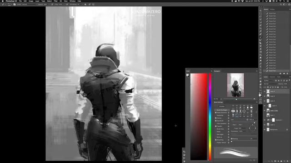Open the Filter menu

coord(55,1)
